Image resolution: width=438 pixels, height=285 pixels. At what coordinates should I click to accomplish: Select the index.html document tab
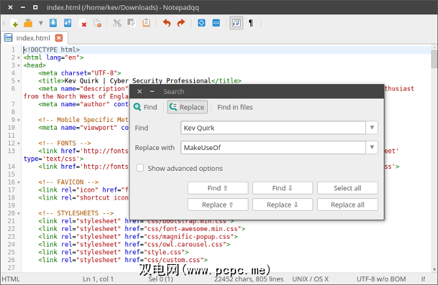33,38
